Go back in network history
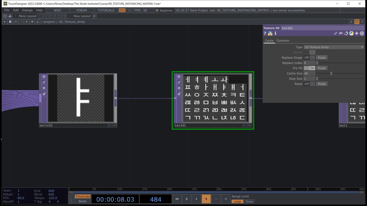Image resolution: width=367 pixels, height=206 pixels. tap(16, 22)
